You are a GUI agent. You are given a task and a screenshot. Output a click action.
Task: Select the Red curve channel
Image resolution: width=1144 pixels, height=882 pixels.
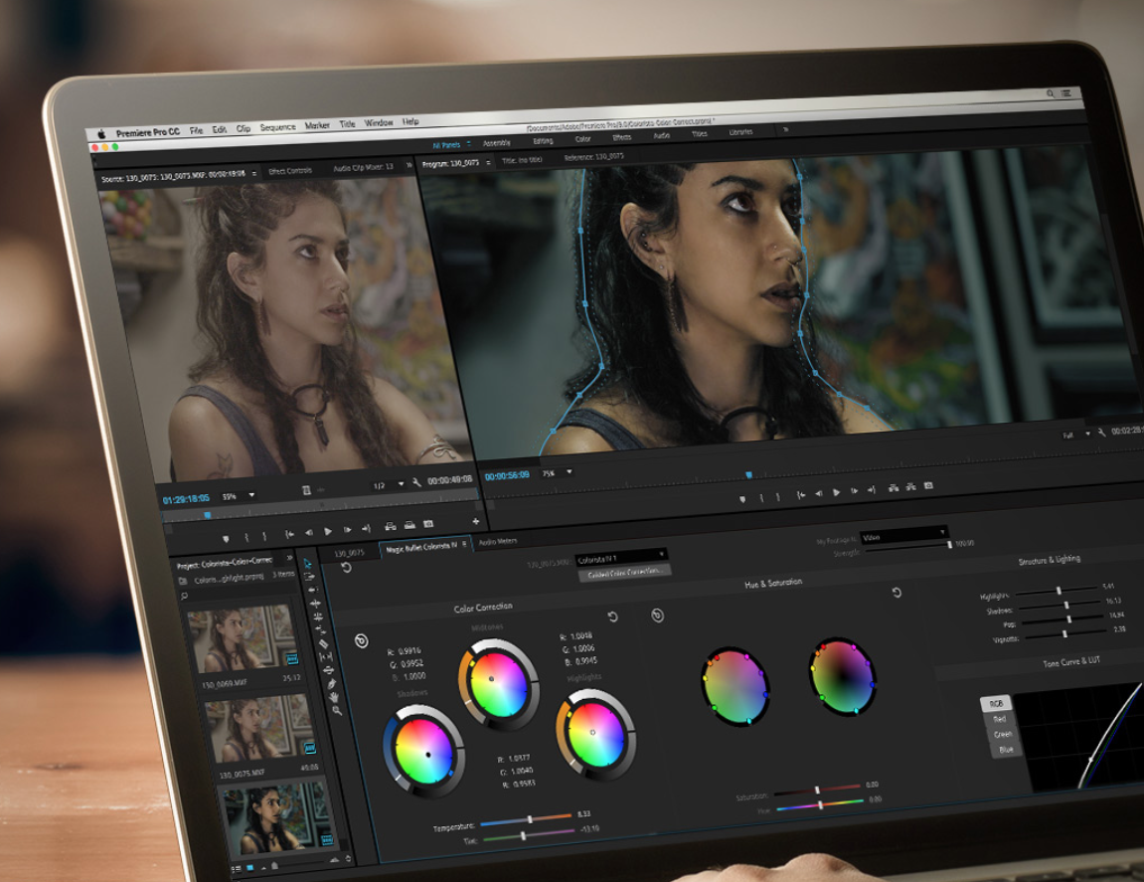[1000, 719]
